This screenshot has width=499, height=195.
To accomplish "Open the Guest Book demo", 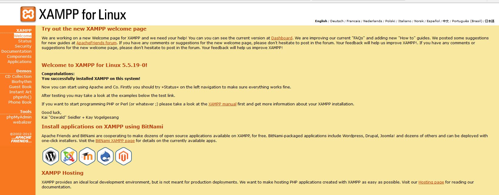I will point(20,87).
